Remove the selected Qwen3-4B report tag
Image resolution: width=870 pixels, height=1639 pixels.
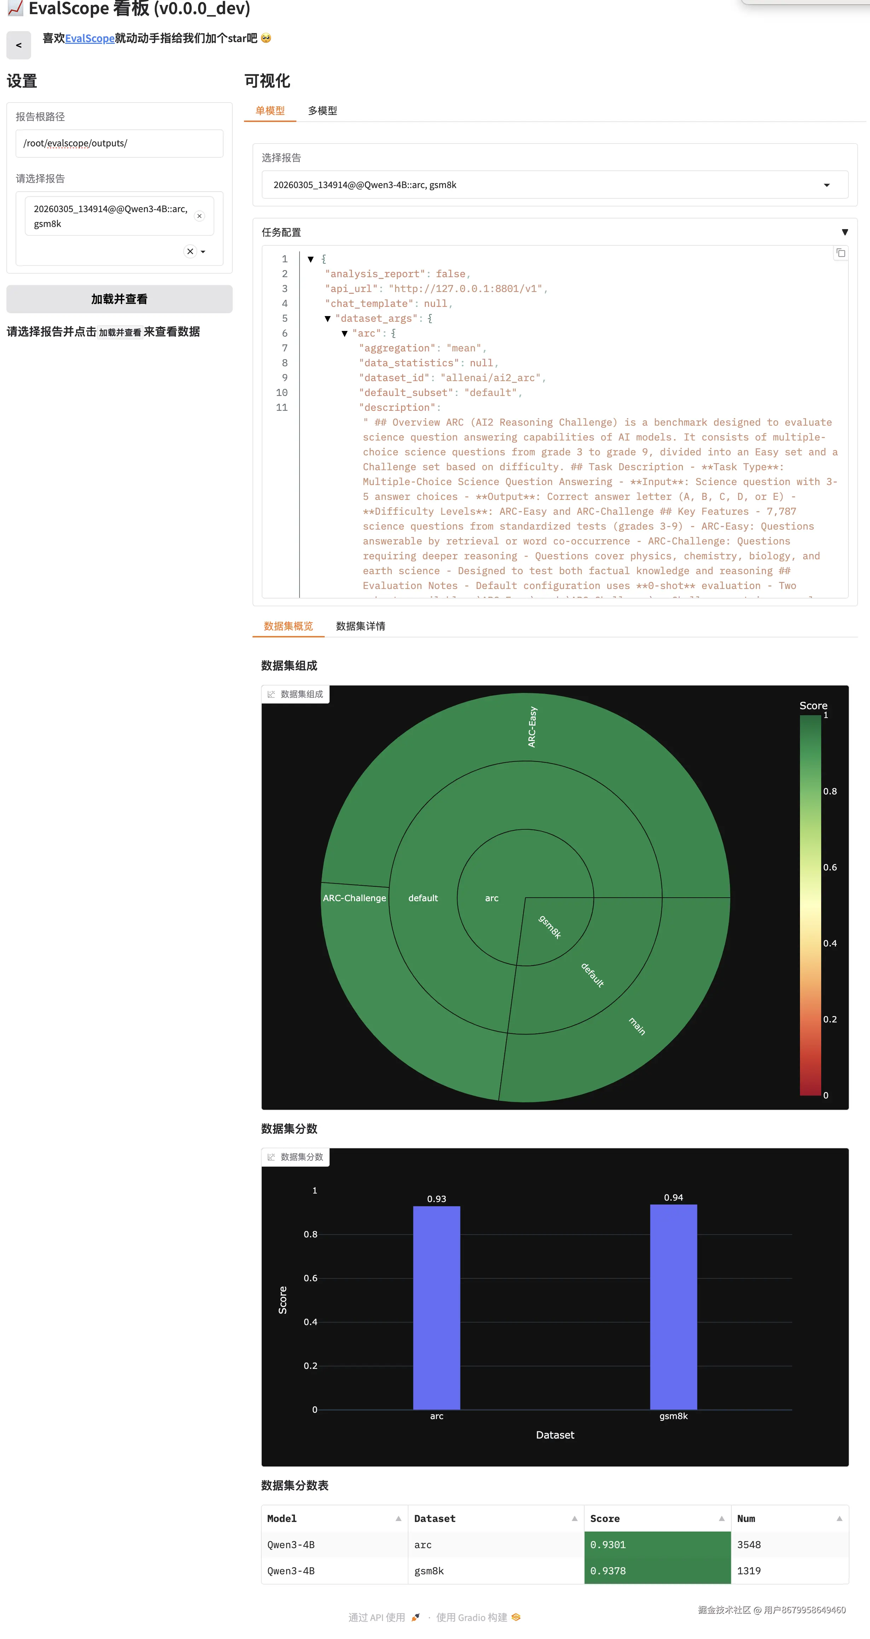click(x=199, y=216)
